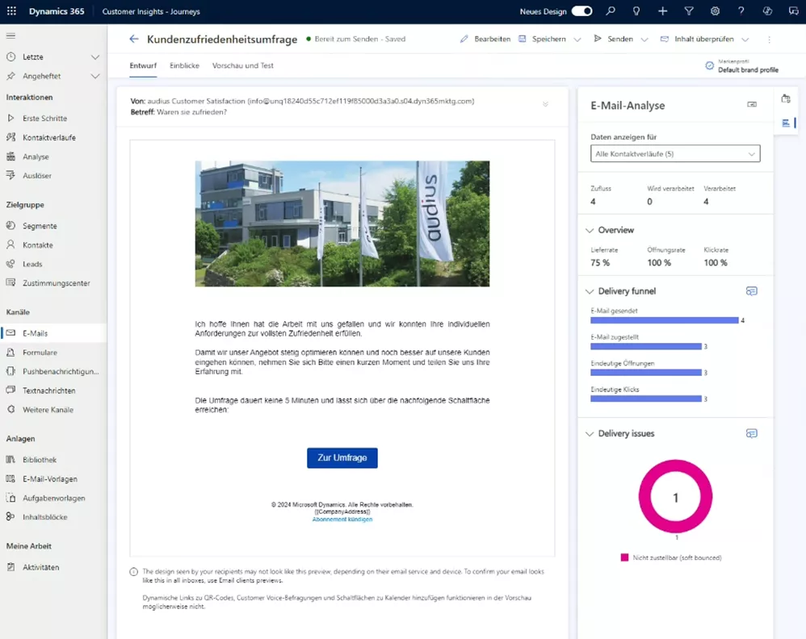Open the Speichern save icon
Viewport: 806px width, 639px height.
tap(521, 39)
